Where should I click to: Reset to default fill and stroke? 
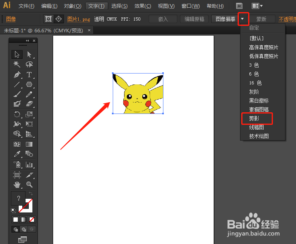(13, 210)
